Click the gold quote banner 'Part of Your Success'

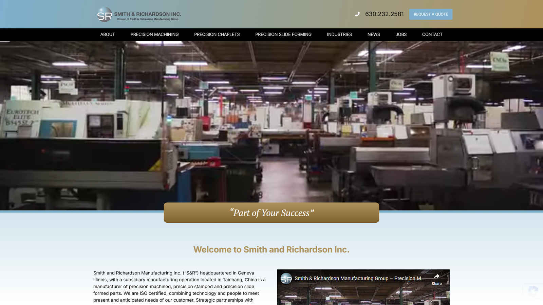coord(271,212)
